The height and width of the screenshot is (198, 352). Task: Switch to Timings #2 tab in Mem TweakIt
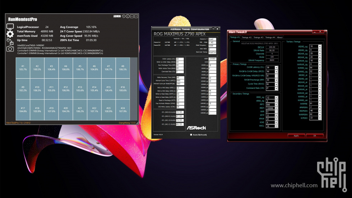click(246, 37)
